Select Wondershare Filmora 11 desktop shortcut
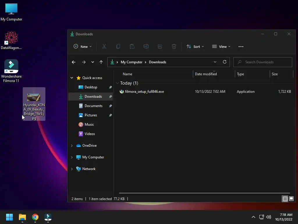Viewport: 298px width, 224px height. pyautogui.click(x=11, y=71)
